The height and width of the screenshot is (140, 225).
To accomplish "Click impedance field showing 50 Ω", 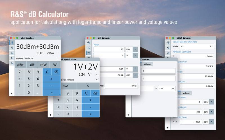I will coord(121,86).
